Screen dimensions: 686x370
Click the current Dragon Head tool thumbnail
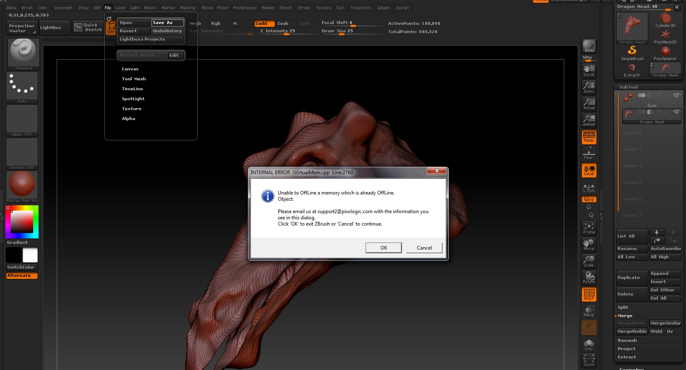click(632, 28)
